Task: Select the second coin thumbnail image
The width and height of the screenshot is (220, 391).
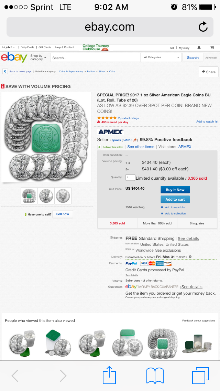Action: pos(46,196)
